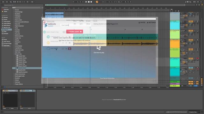
Task: Expand the FabFilter plugin folder
Action: [14, 32]
